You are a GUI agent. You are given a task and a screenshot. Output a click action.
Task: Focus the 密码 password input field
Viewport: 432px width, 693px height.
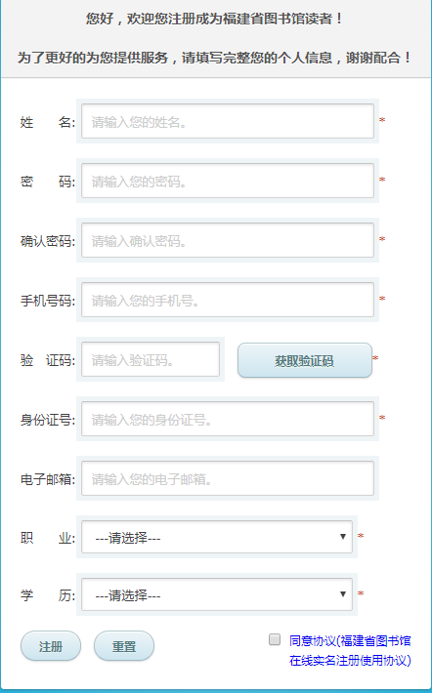228,181
